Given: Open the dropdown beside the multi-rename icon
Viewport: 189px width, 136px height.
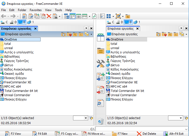Looking at the screenshot, I should (123, 16).
